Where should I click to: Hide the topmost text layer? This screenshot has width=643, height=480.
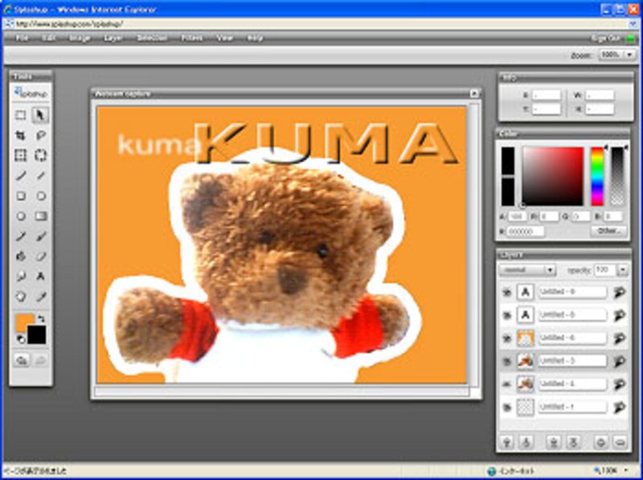506,293
